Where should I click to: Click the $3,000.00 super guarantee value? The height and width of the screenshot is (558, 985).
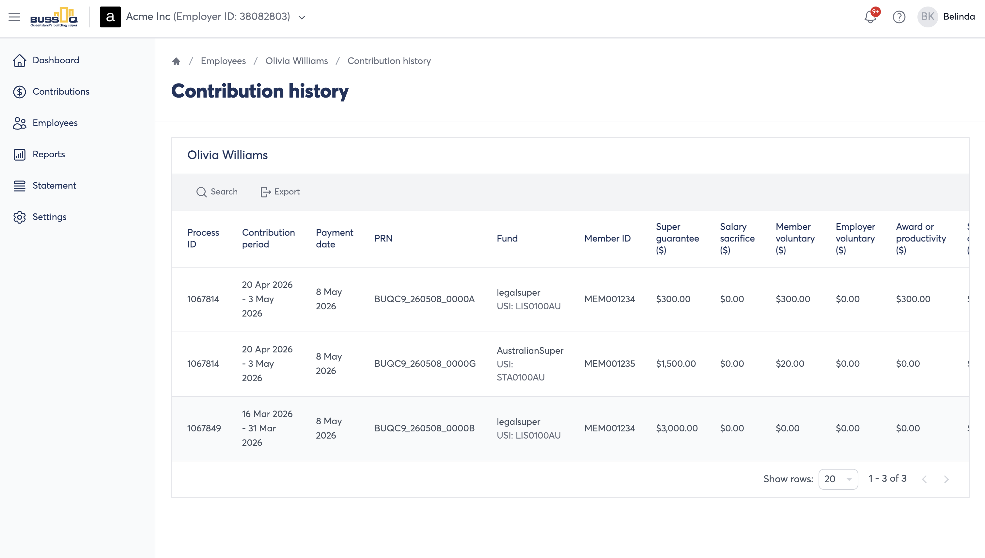point(677,428)
